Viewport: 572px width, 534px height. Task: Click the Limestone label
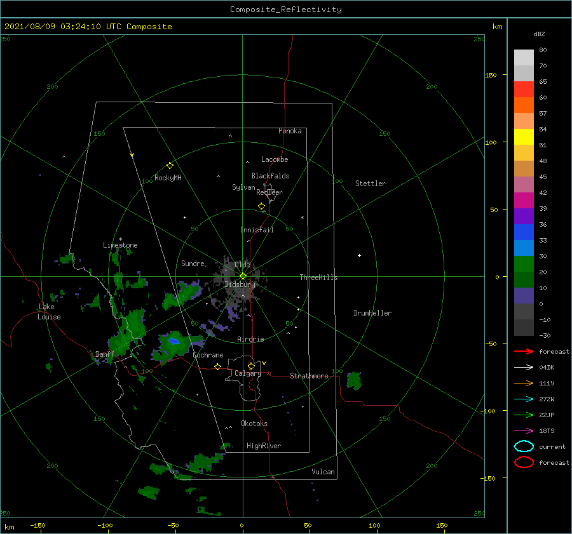point(120,245)
